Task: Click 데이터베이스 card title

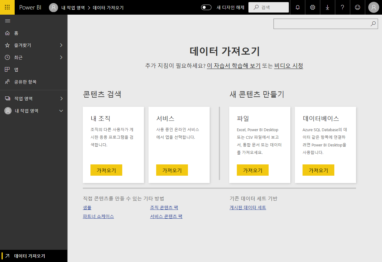Action: point(321,118)
